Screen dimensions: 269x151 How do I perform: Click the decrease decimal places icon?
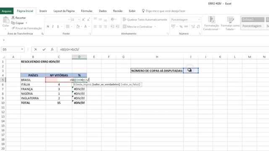pyautogui.click(x=198, y=26)
